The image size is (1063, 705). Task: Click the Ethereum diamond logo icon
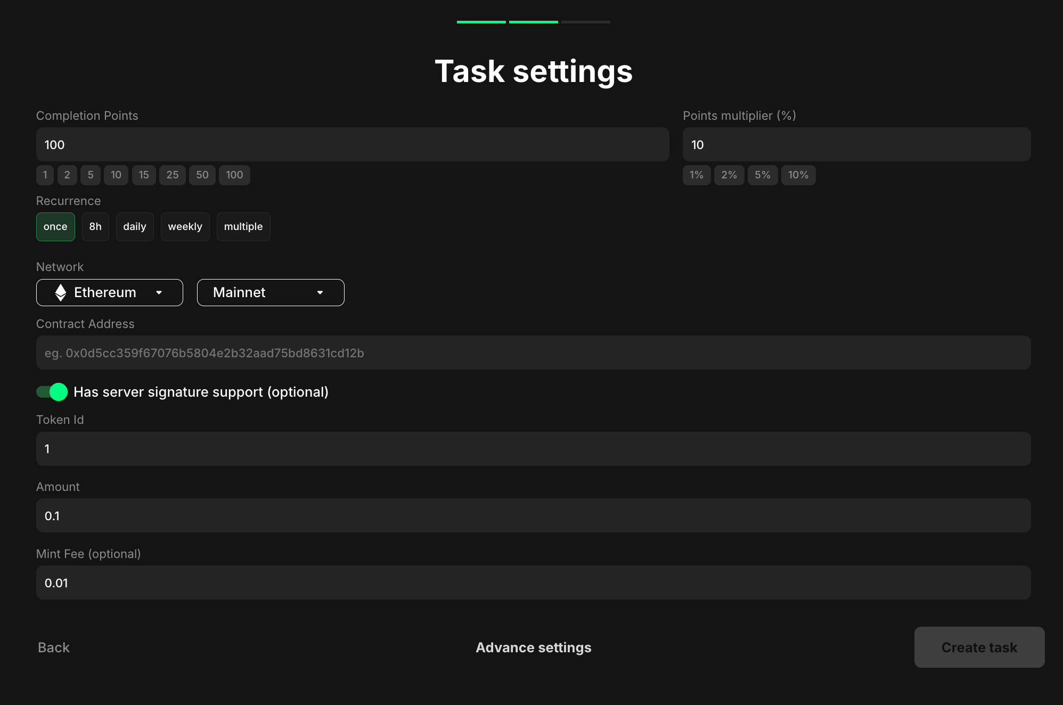[61, 292]
